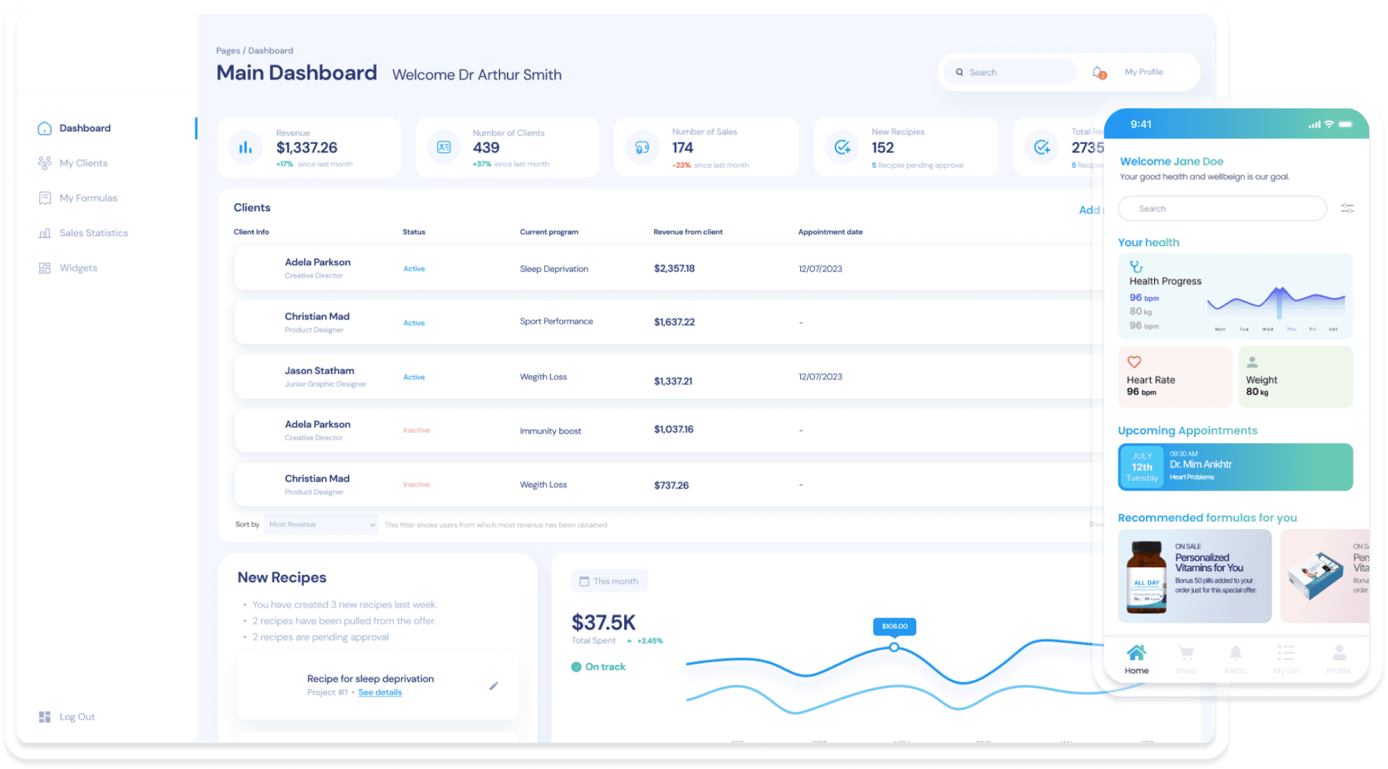Tap the My List icon in phone bar
Viewport: 1388px width, 769px height.
[x=1286, y=652]
